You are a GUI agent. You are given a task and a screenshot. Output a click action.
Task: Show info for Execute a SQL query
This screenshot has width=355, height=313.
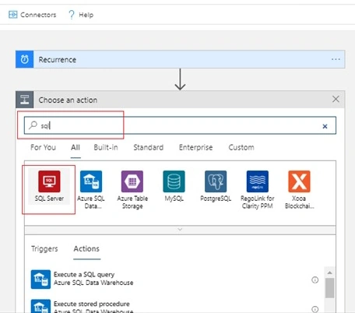tap(315, 280)
